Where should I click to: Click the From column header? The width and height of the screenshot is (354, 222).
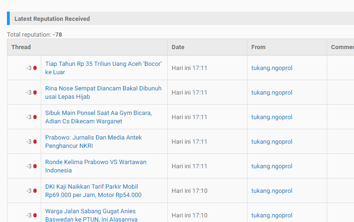(x=258, y=47)
